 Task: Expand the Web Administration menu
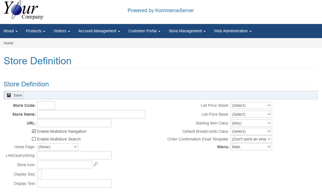click(x=233, y=31)
